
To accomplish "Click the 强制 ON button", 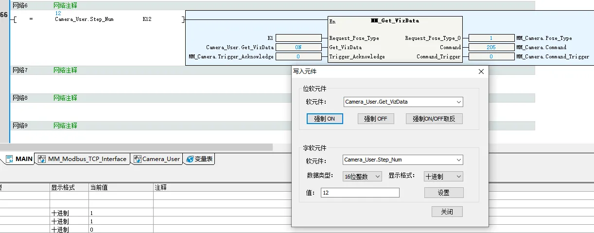I will [325, 119].
